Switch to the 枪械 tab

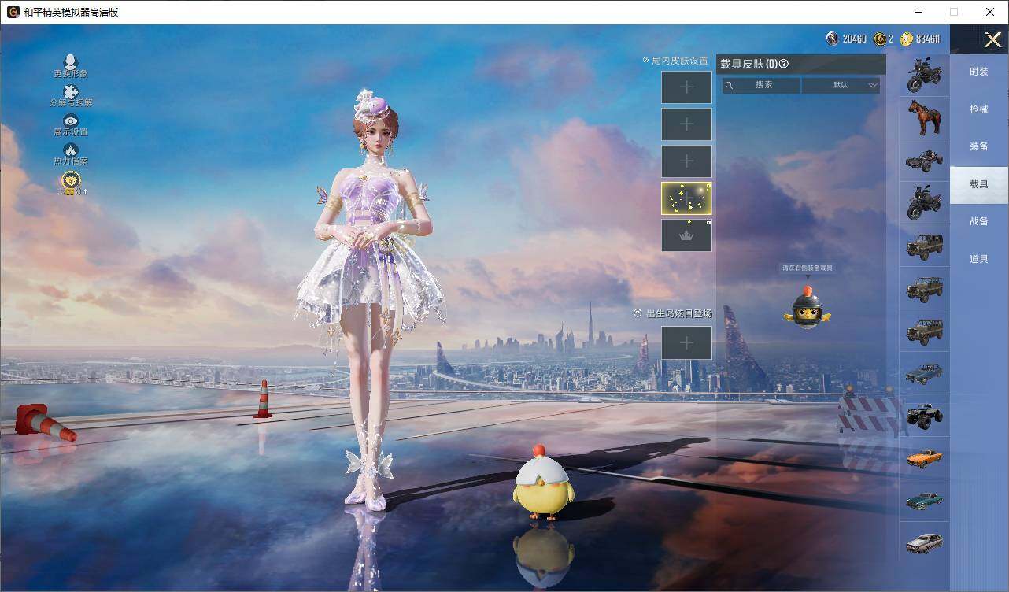pyautogui.click(x=979, y=109)
